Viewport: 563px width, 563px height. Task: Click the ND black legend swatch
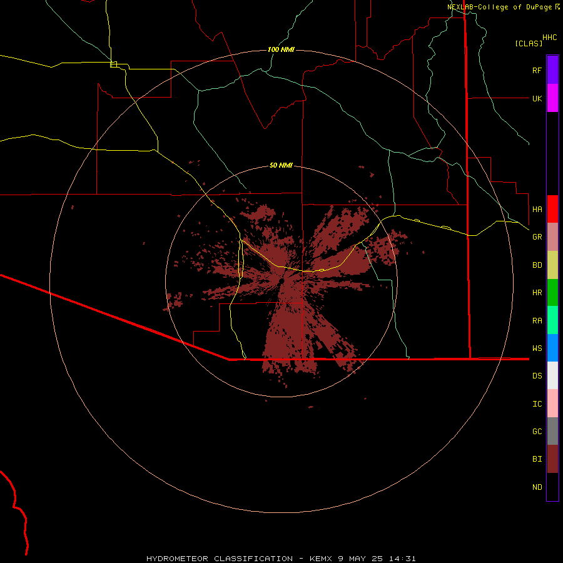pyautogui.click(x=552, y=487)
